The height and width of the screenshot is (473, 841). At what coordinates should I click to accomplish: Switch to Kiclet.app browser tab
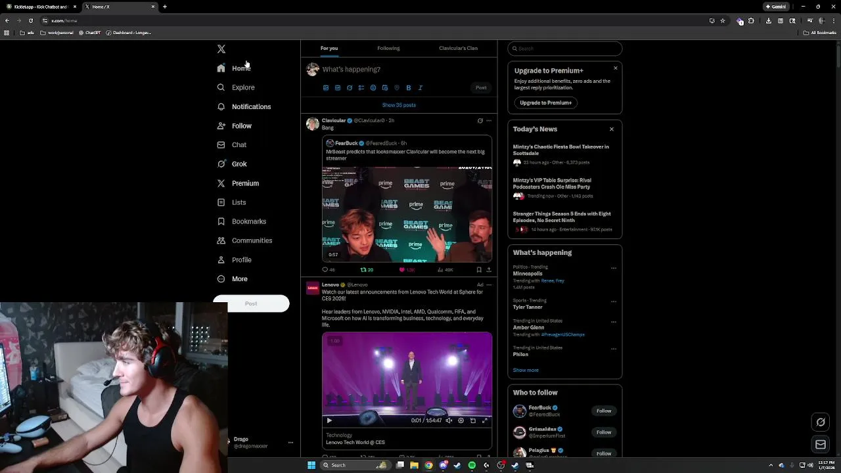(41, 7)
